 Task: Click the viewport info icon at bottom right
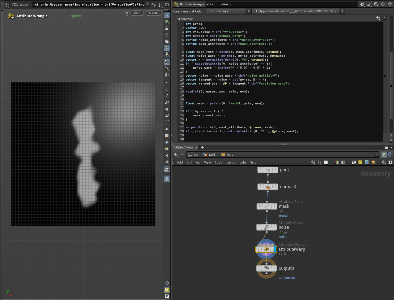(167, 283)
